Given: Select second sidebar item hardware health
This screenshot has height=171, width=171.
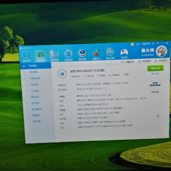Looking at the screenshot, I should click(x=33, y=72).
